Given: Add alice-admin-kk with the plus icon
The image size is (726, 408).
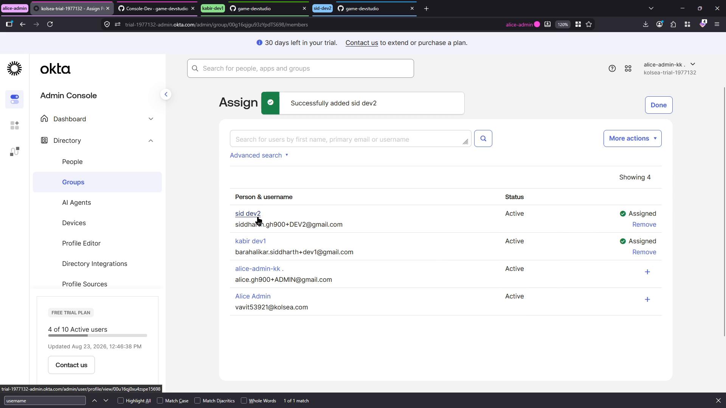Looking at the screenshot, I should (647, 272).
